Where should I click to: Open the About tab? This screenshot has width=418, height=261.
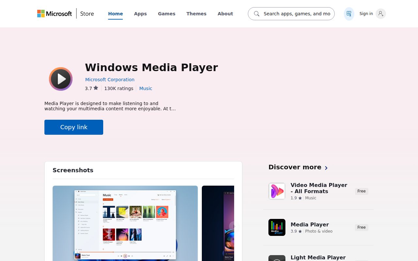[225, 14]
